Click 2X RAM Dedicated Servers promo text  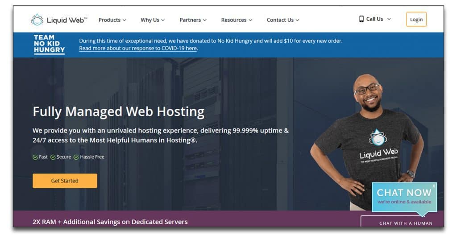(110, 222)
